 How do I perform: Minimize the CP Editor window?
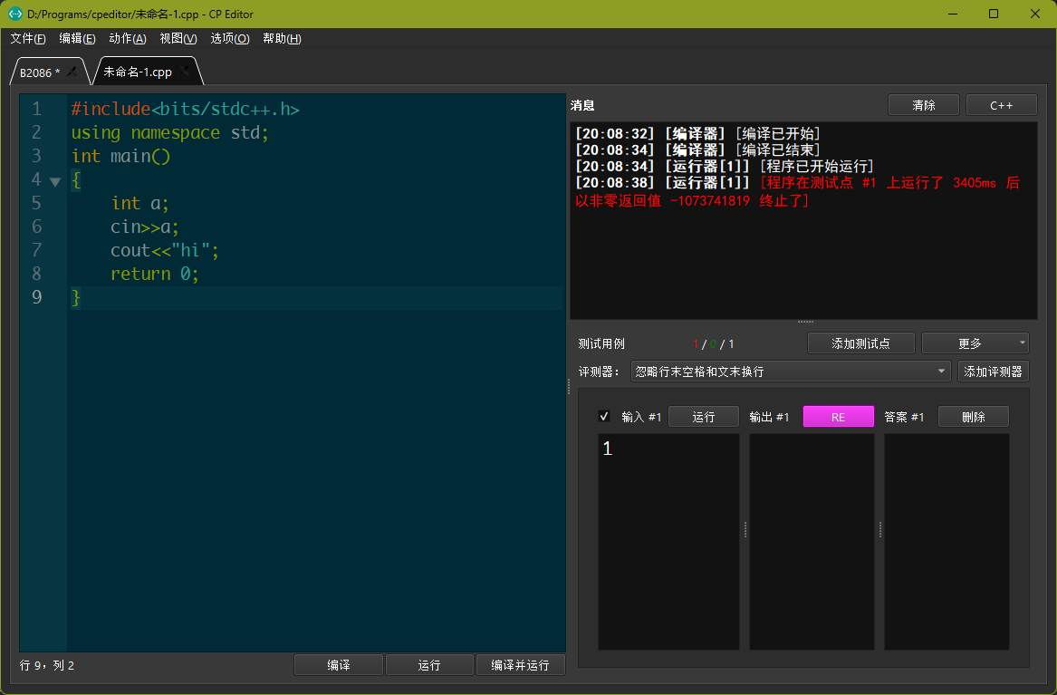coord(953,14)
